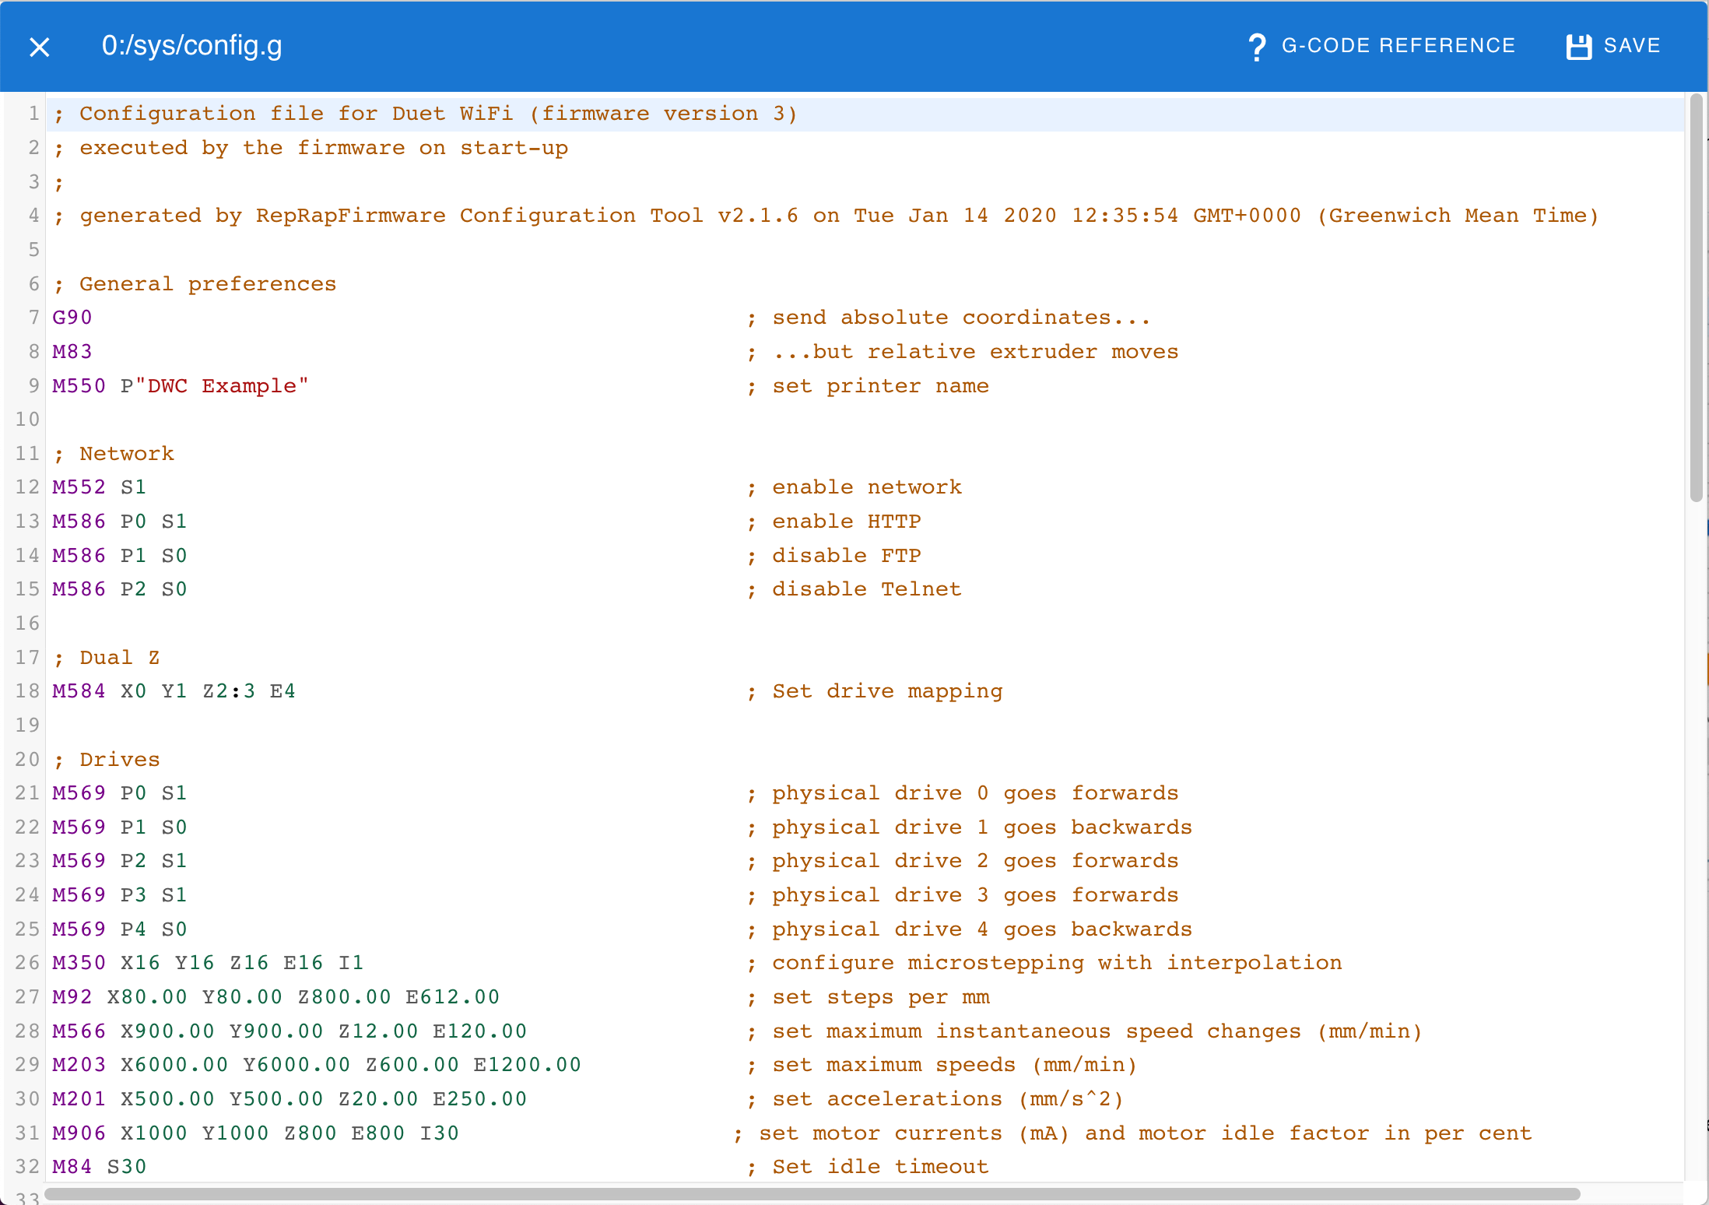Click the M83 command on line 8
The height and width of the screenshot is (1205, 1709).
(72, 352)
